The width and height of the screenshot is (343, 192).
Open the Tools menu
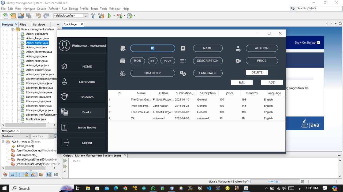103,9
